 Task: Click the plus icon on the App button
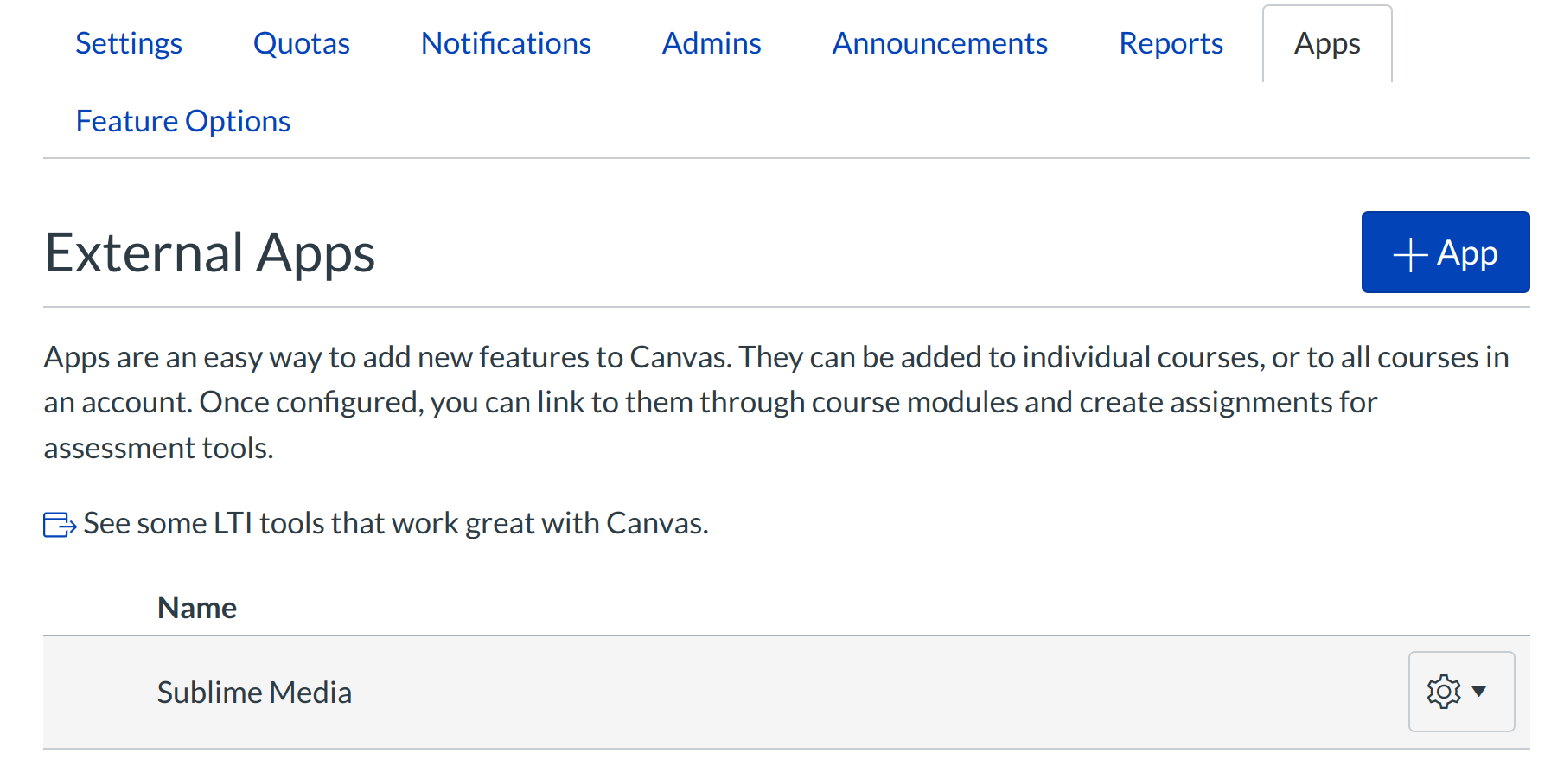point(1409,255)
